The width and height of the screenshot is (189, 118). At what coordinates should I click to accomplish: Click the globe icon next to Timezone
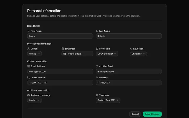pos(97,95)
